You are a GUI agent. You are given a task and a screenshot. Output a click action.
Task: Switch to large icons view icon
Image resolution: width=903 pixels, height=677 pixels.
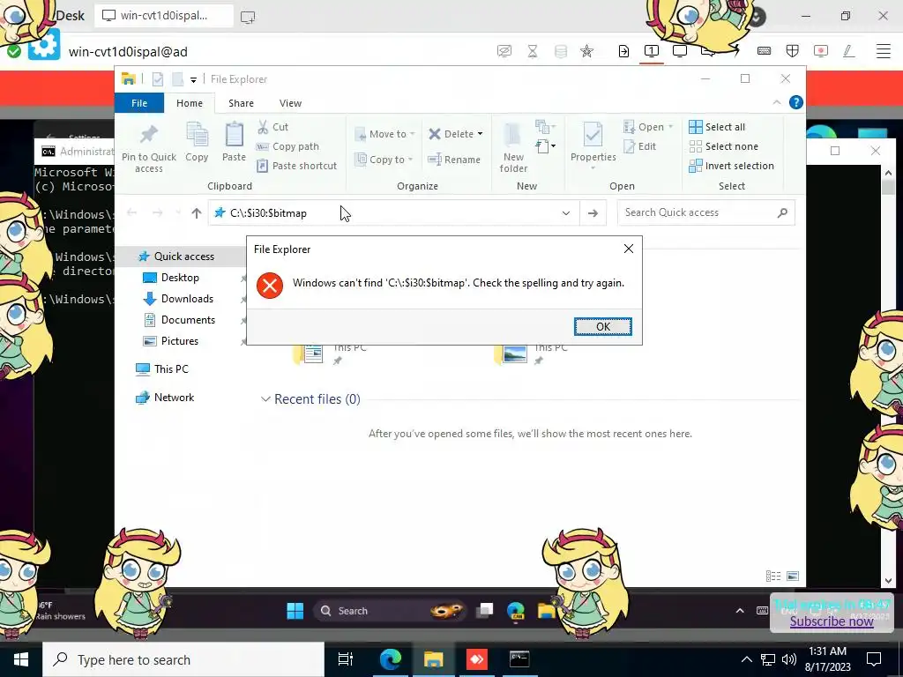pos(793,576)
